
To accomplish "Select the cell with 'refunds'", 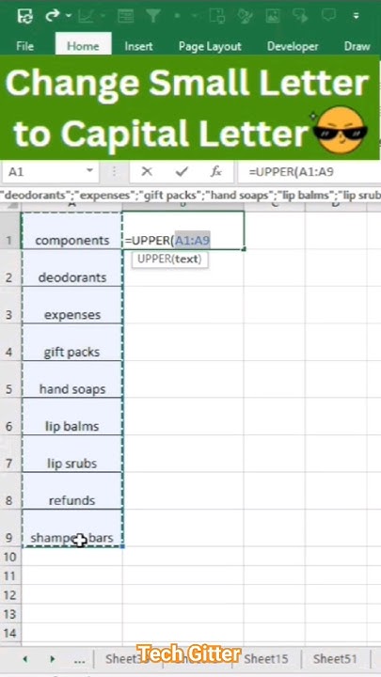I will (72, 491).
